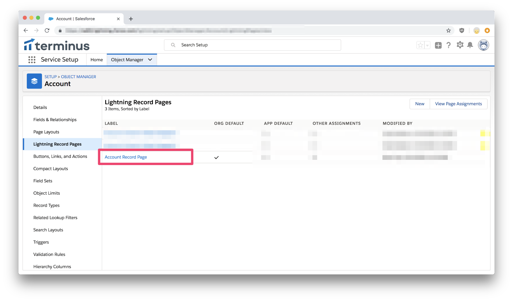Expand the favorites list dropdown arrow
The image size is (513, 301).
click(427, 45)
